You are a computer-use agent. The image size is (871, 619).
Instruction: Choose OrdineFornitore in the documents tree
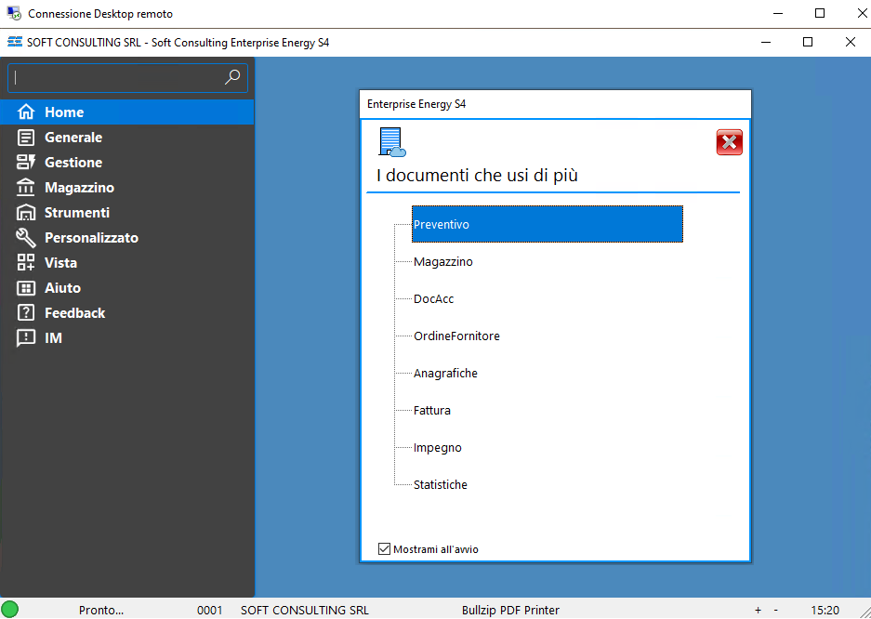coord(456,336)
